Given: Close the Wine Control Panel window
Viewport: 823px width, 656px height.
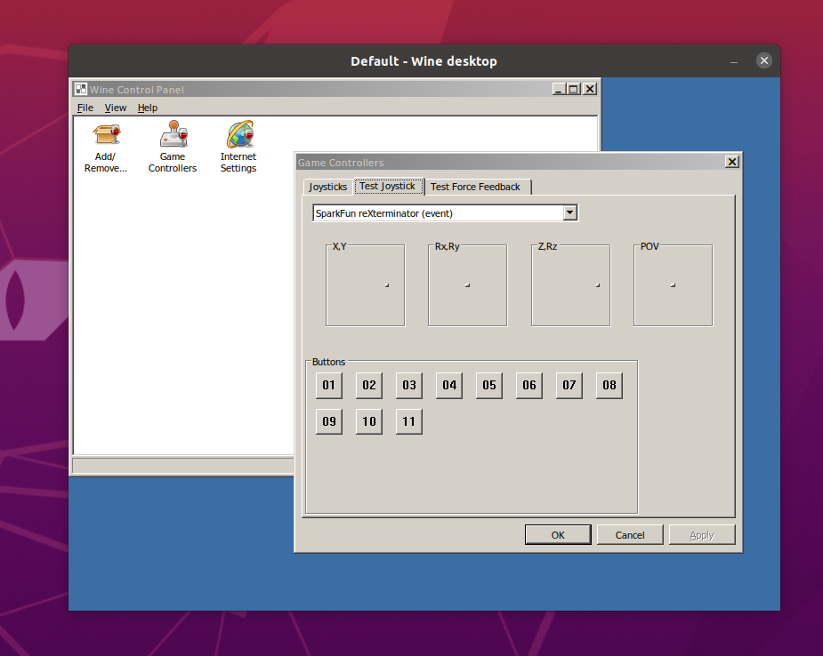Looking at the screenshot, I should coord(590,89).
